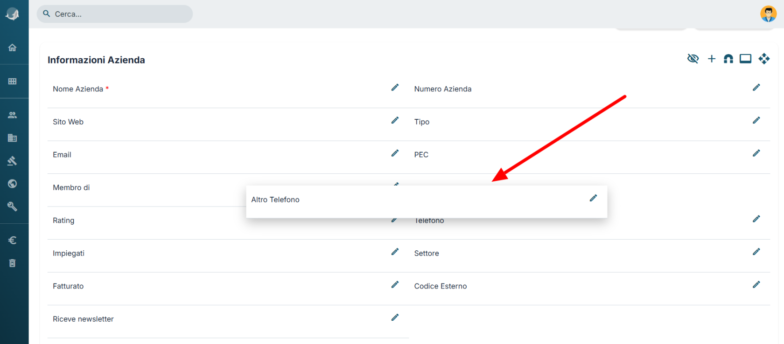Click the Informazioni Azienda section title
Image resolution: width=784 pixels, height=344 pixels.
(x=96, y=60)
